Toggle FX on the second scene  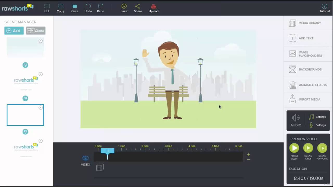coord(25,98)
